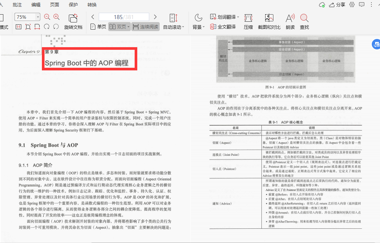380x243 pixels.
Task: Click the page number field 185/381
Action: 124,17
